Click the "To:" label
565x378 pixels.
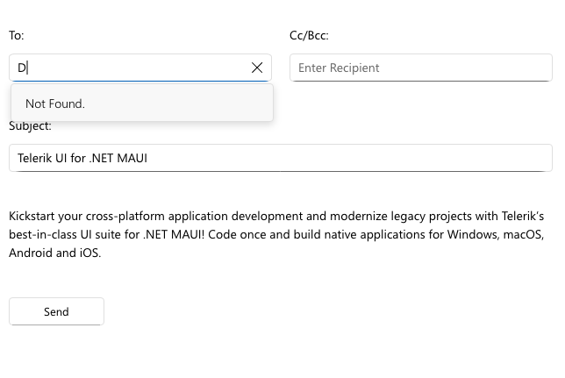[x=16, y=35]
